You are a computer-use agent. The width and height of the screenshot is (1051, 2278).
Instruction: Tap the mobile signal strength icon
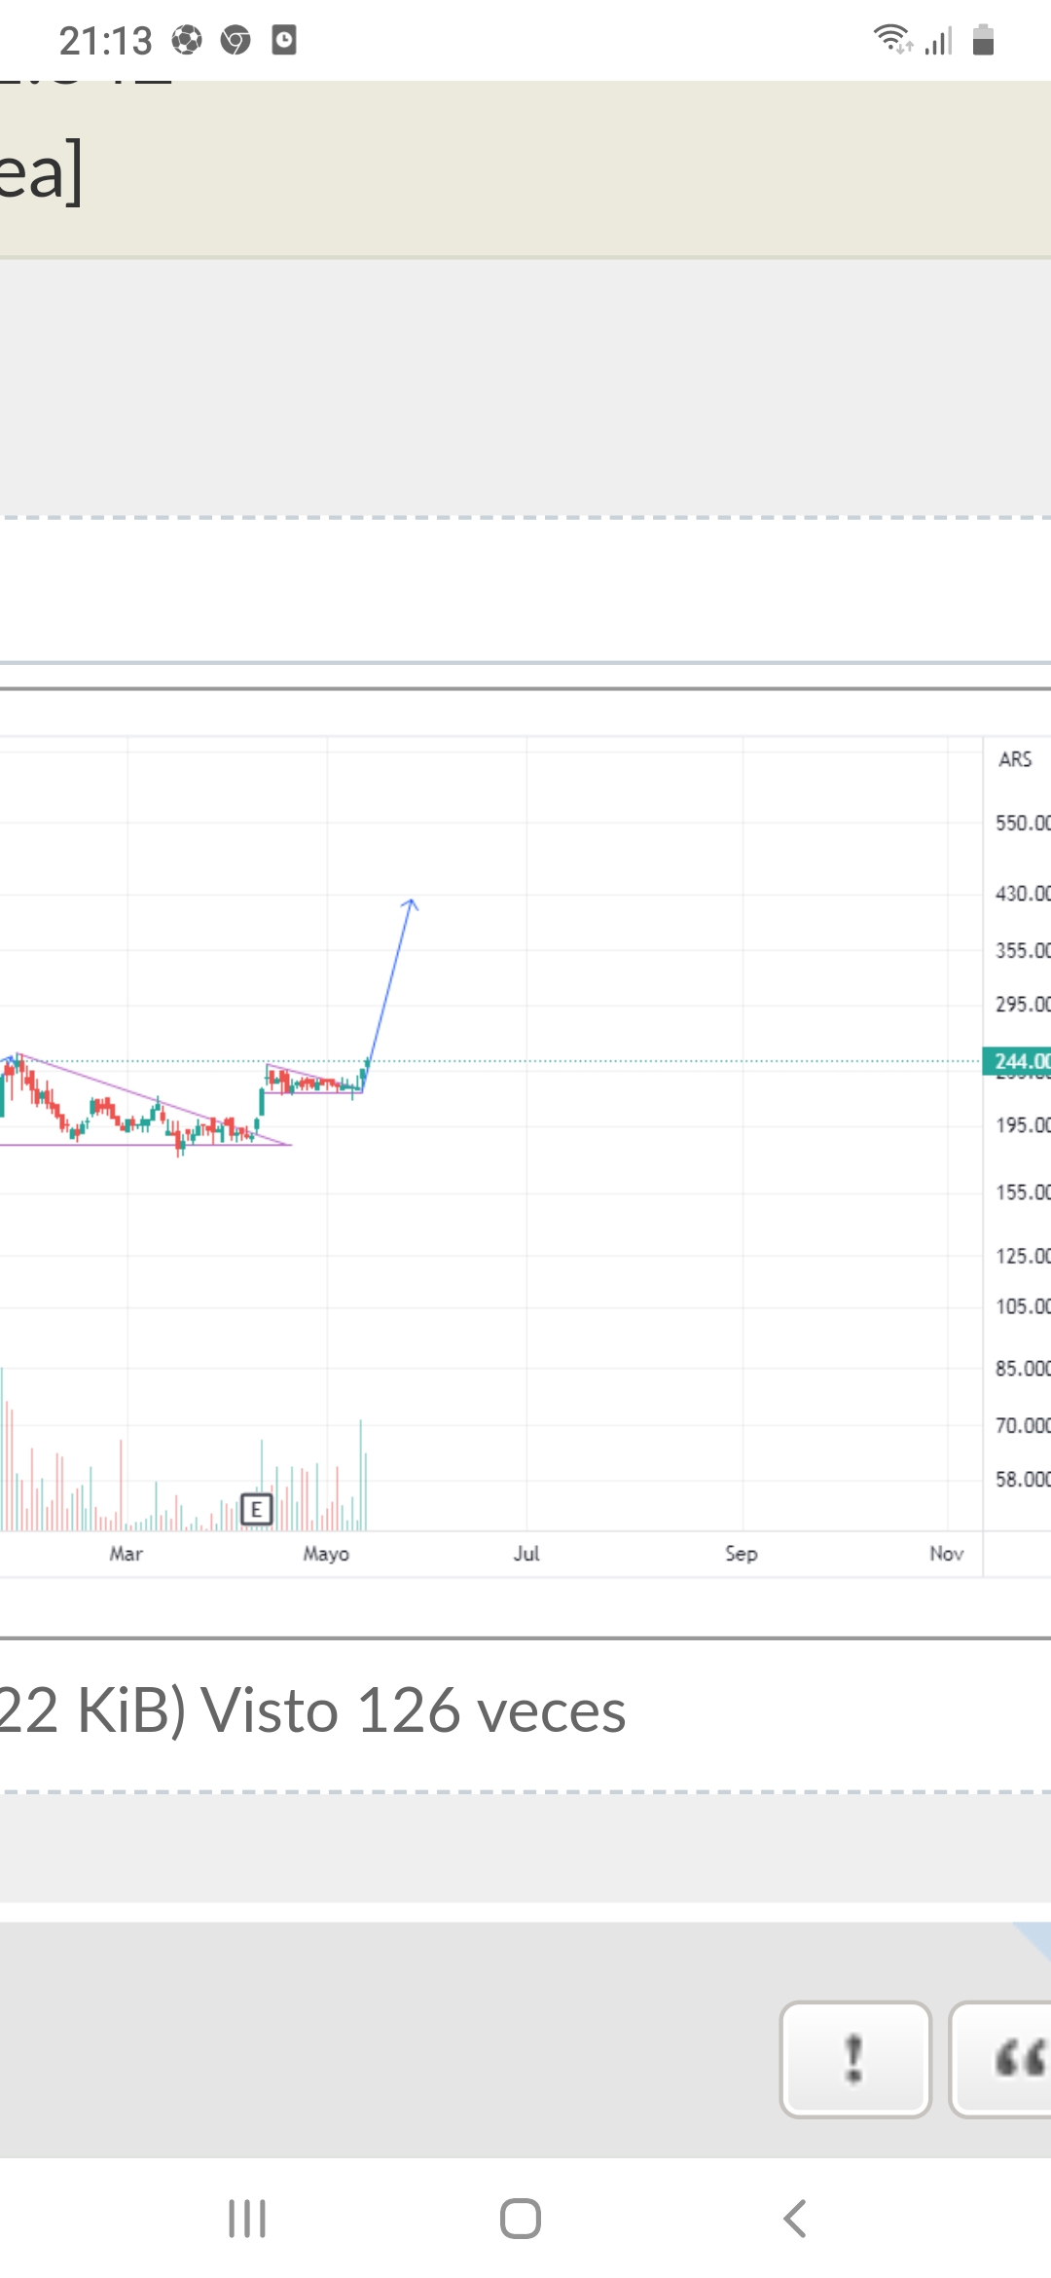pyautogui.click(x=938, y=41)
